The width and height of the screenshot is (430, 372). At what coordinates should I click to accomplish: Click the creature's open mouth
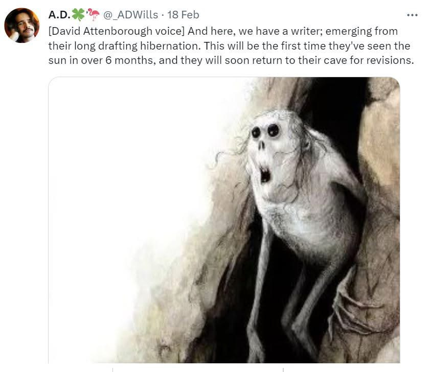(x=265, y=175)
